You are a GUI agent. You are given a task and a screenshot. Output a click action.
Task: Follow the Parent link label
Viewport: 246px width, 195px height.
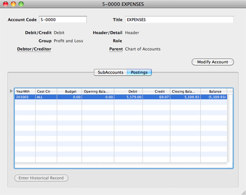tap(116, 49)
